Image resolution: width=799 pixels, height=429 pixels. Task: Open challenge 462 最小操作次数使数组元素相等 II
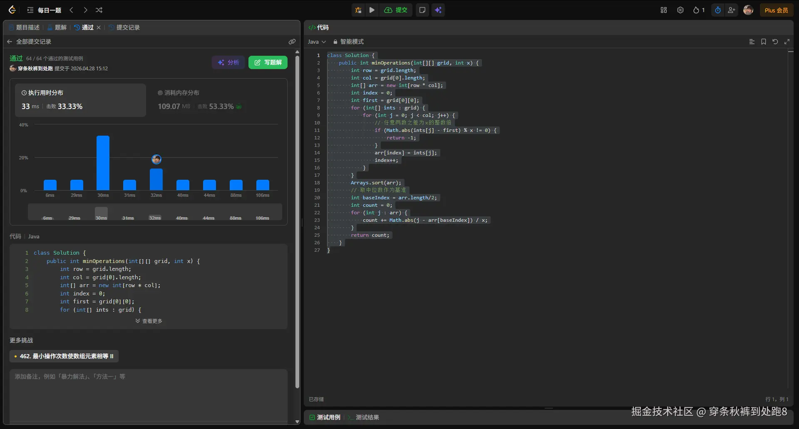point(64,356)
